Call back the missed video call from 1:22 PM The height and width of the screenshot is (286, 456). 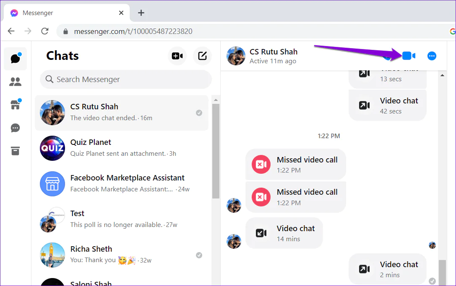[295, 164]
